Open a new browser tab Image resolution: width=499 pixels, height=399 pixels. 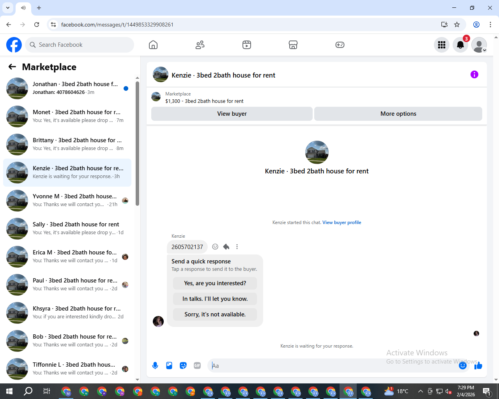coord(39,8)
